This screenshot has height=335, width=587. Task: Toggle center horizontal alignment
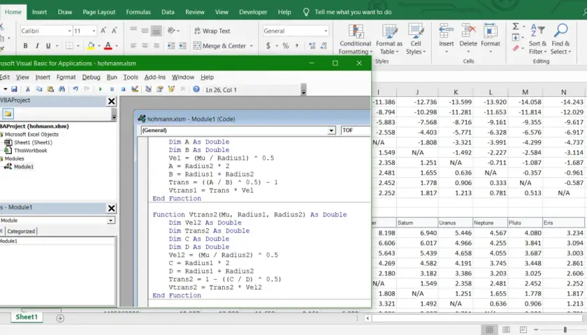[x=145, y=45]
